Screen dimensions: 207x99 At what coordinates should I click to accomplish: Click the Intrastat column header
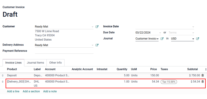tap(102, 69)
